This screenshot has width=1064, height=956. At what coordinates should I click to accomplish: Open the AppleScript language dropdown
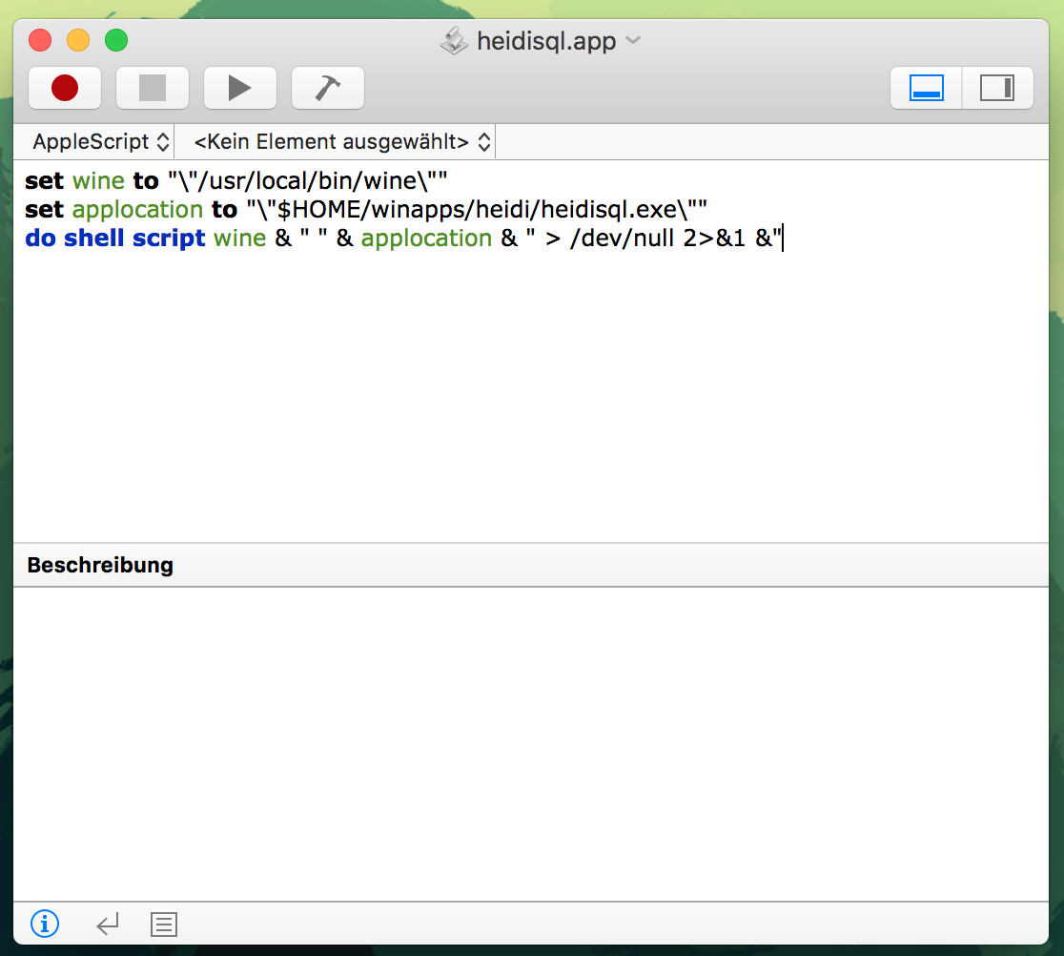pos(95,140)
